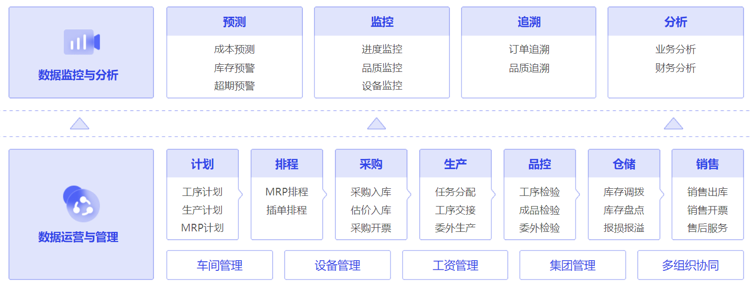Click 生产计划
The width and height of the screenshot is (750, 283).
coord(202,210)
